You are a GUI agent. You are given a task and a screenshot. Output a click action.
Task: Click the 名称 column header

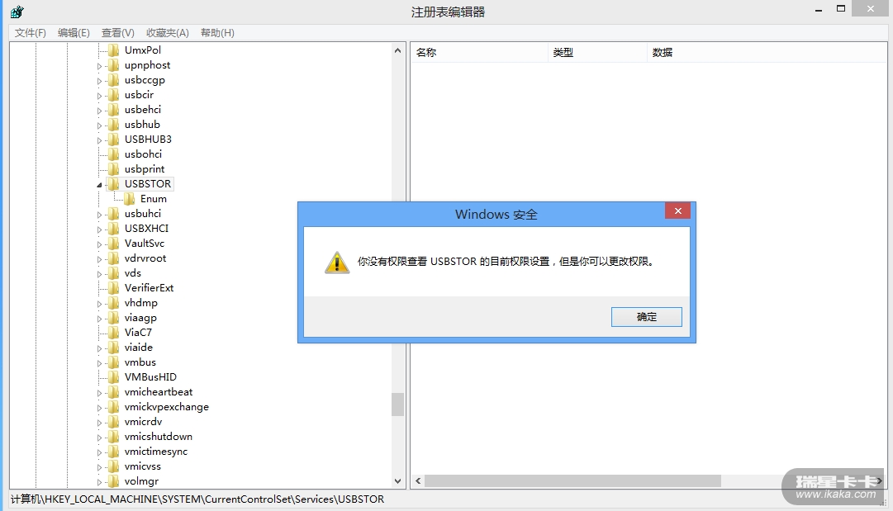(x=479, y=52)
